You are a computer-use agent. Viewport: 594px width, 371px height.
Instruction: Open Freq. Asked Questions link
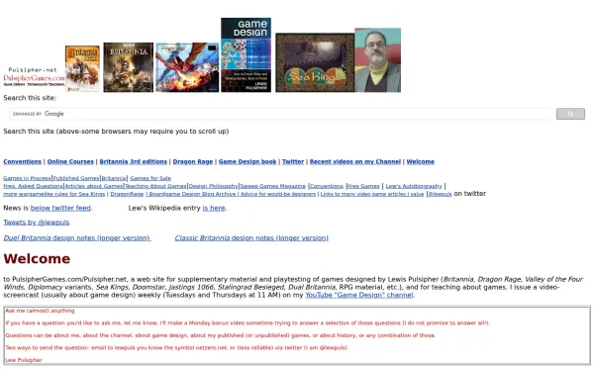point(33,186)
